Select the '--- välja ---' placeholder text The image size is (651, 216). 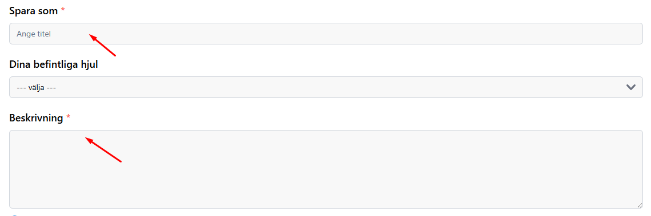point(37,87)
